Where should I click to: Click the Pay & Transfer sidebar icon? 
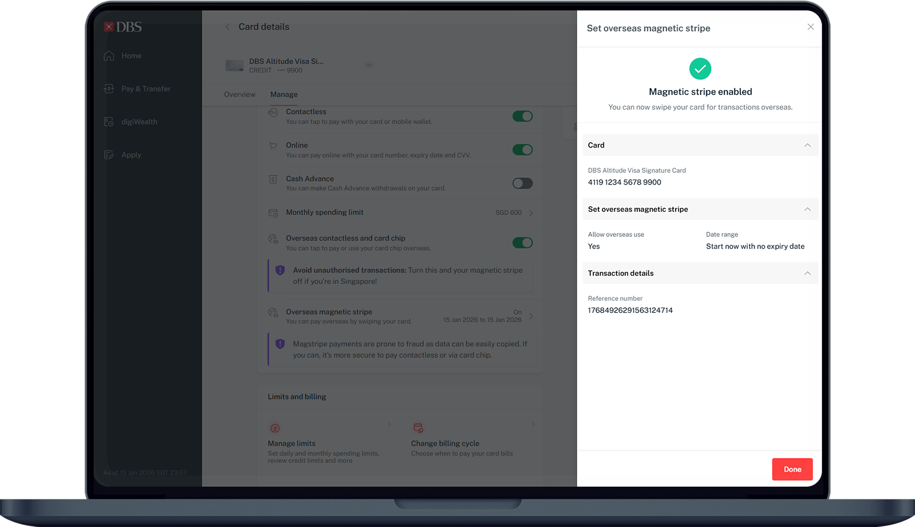click(x=109, y=89)
